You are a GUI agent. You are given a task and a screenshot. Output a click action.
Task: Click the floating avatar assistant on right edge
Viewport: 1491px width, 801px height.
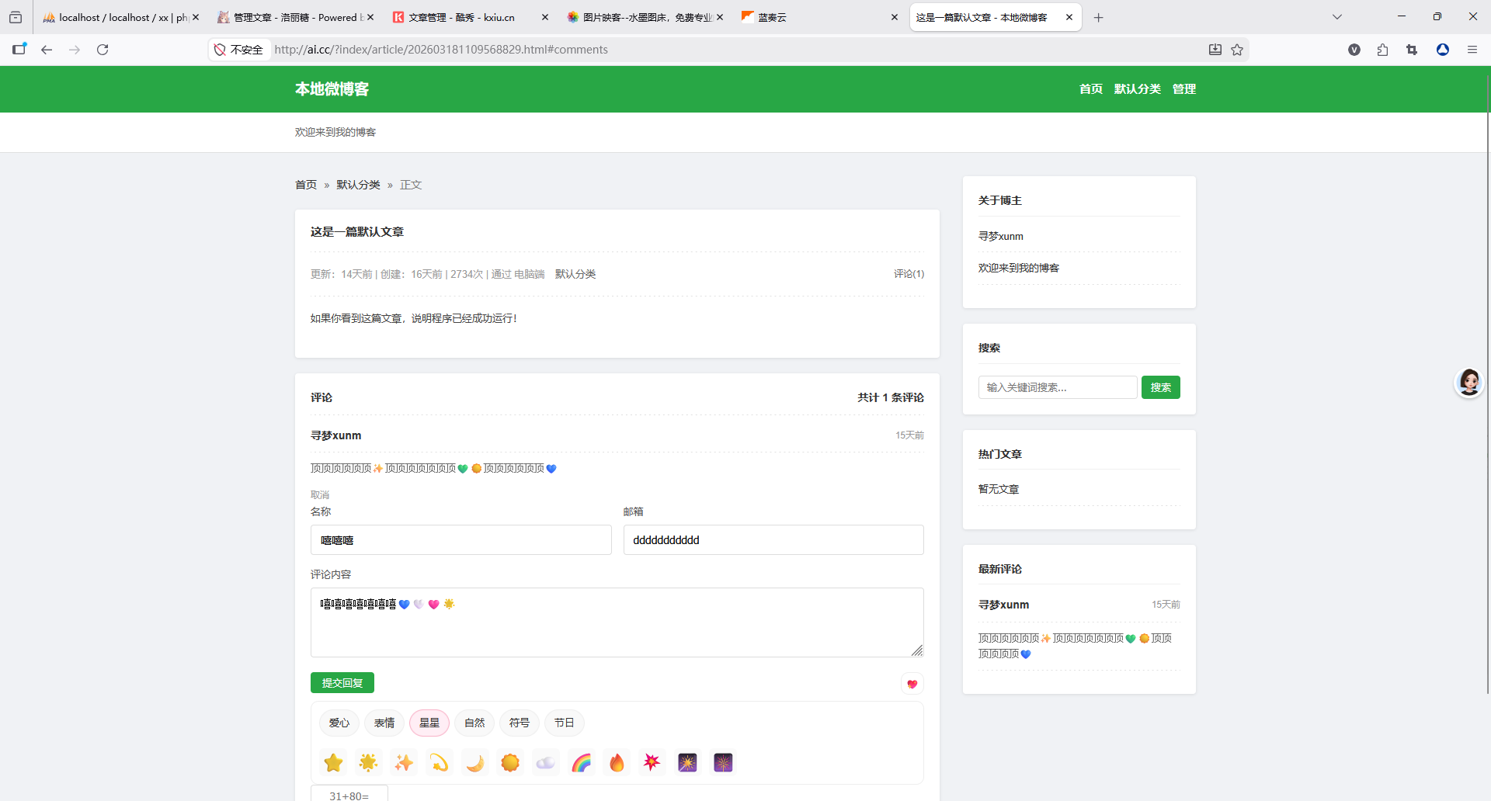pyautogui.click(x=1469, y=382)
